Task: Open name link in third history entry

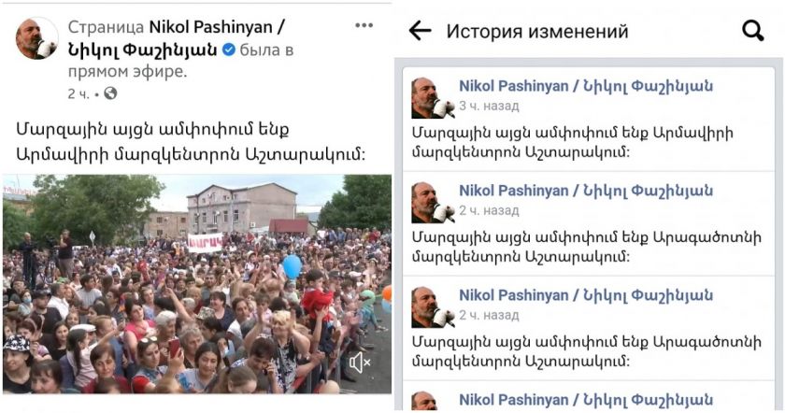Action: point(586,295)
